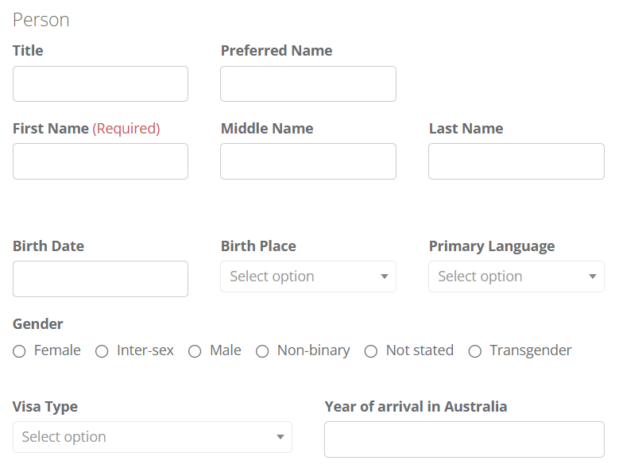Focus the Birth Date input
642x472 pixels.
[x=100, y=279]
